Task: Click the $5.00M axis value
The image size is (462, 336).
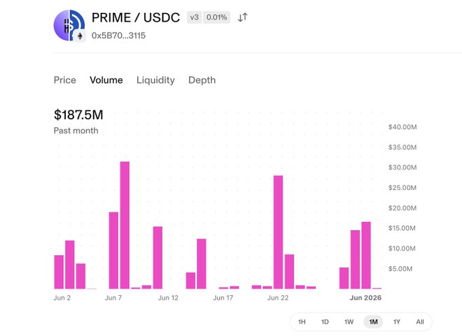Action: 400,269
